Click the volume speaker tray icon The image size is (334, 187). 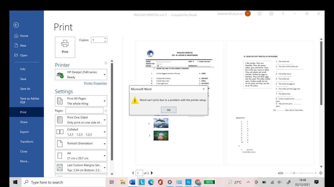(280, 182)
